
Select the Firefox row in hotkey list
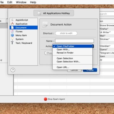click(107, 29)
